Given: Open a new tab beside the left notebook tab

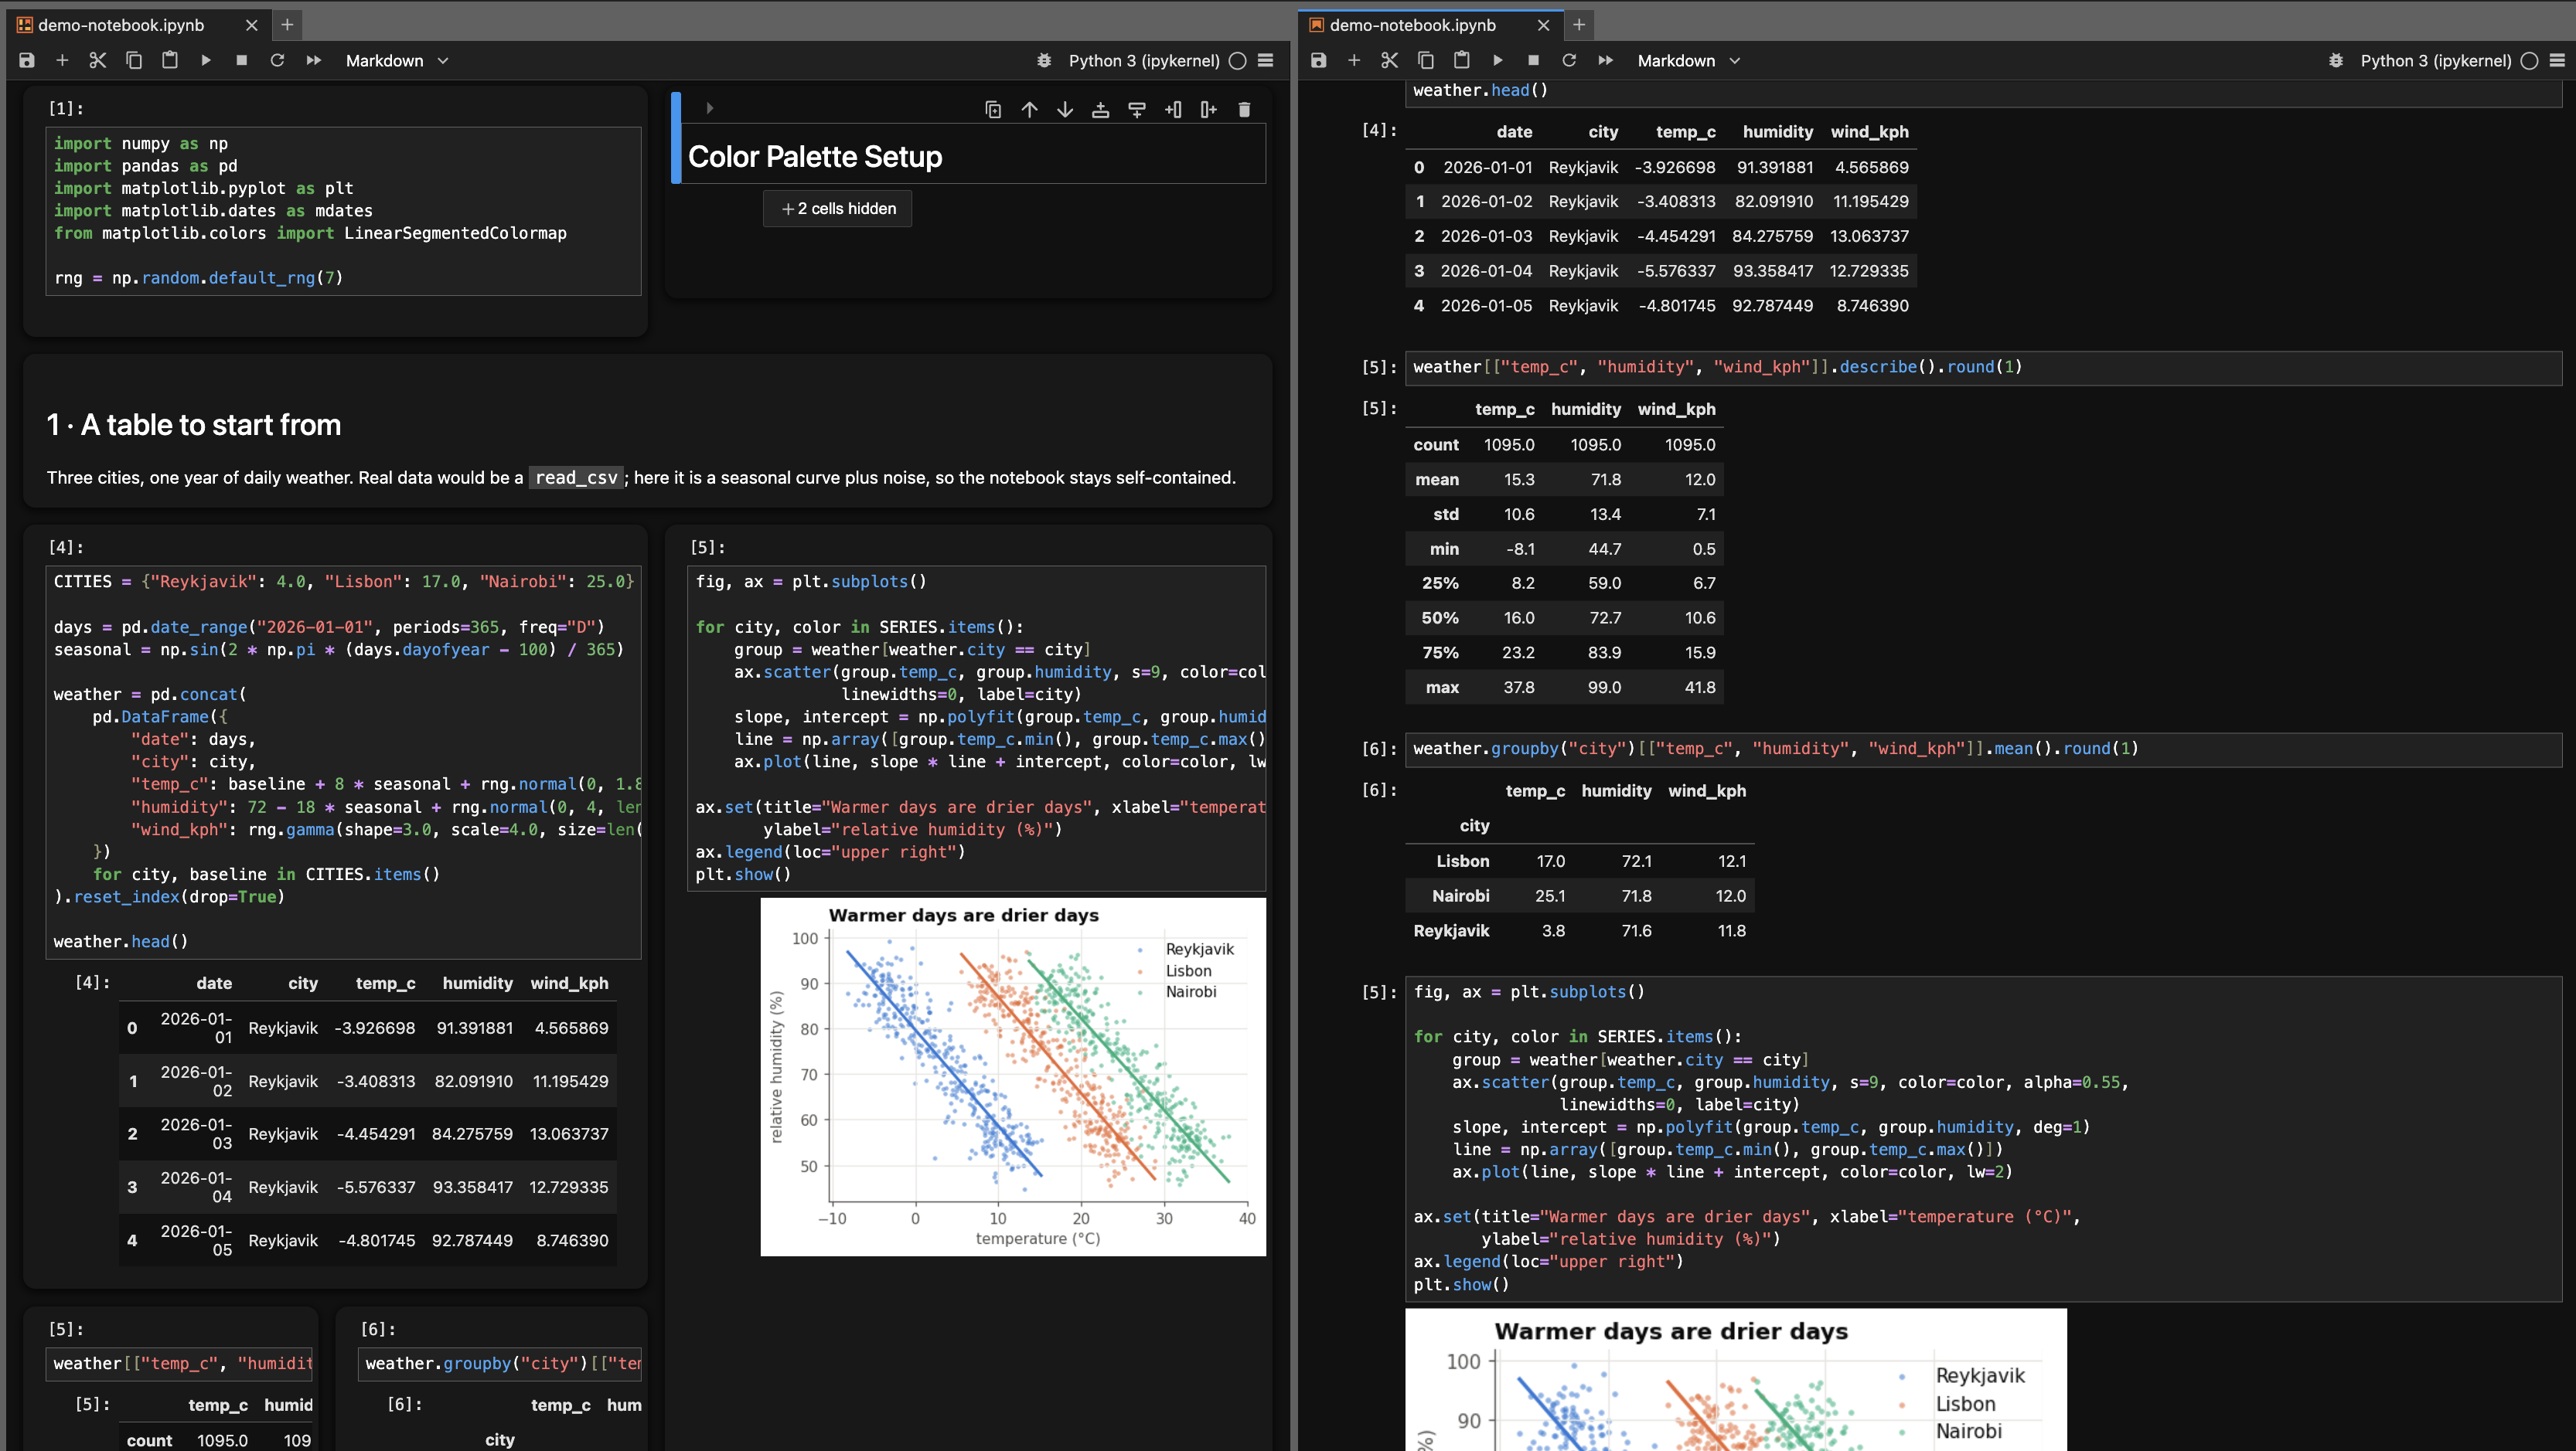Looking at the screenshot, I should tap(287, 25).
